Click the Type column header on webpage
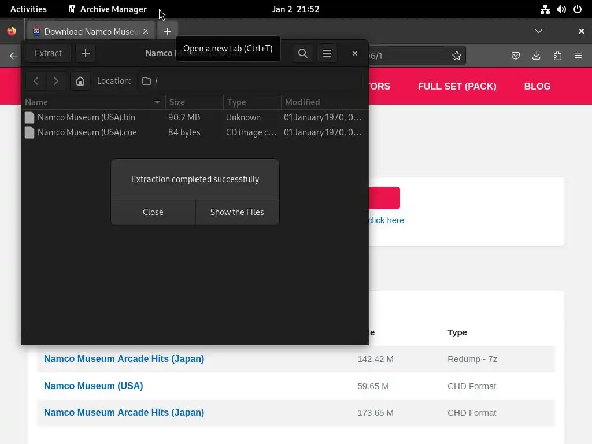Screen dimensions: 592x444 (457, 332)
